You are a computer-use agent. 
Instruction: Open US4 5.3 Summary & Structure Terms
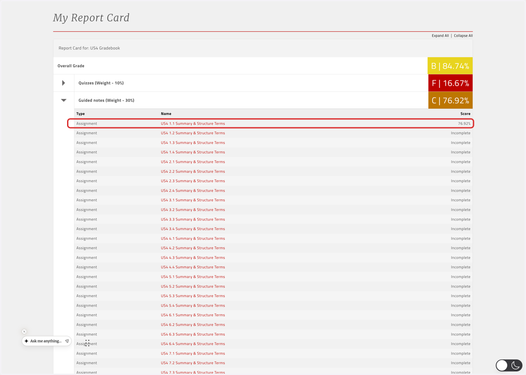click(193, 296)
